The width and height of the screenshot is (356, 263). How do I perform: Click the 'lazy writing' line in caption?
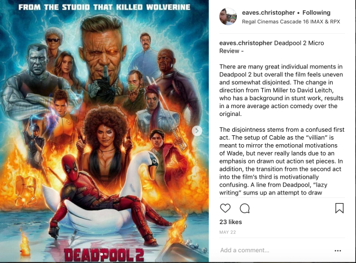(273, 189)
